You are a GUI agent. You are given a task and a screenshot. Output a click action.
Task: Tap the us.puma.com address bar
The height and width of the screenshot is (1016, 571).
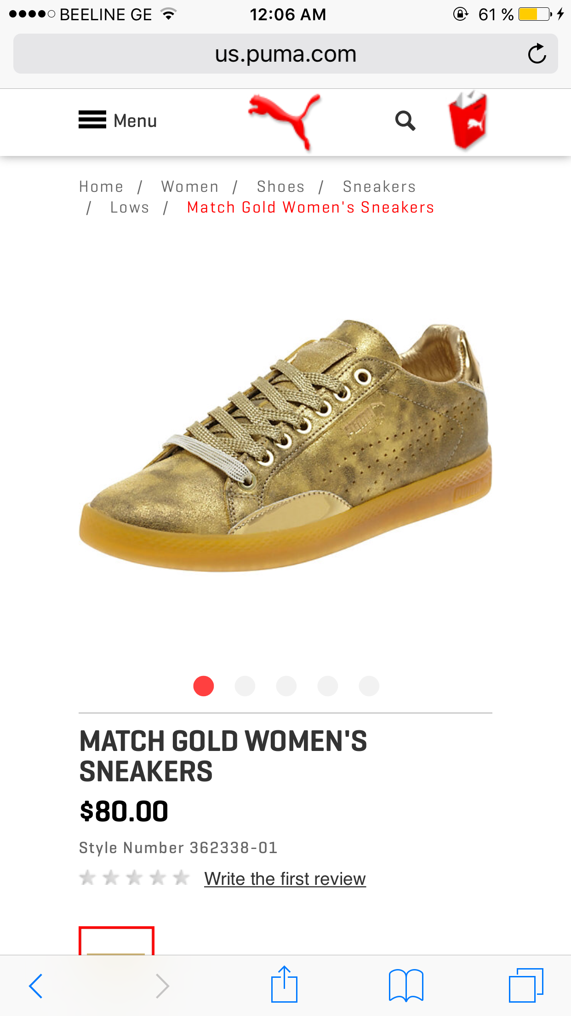coord(285,54)
